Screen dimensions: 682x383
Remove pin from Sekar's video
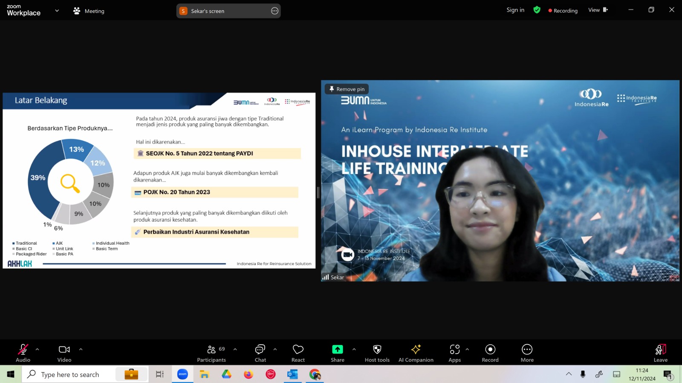347,89
